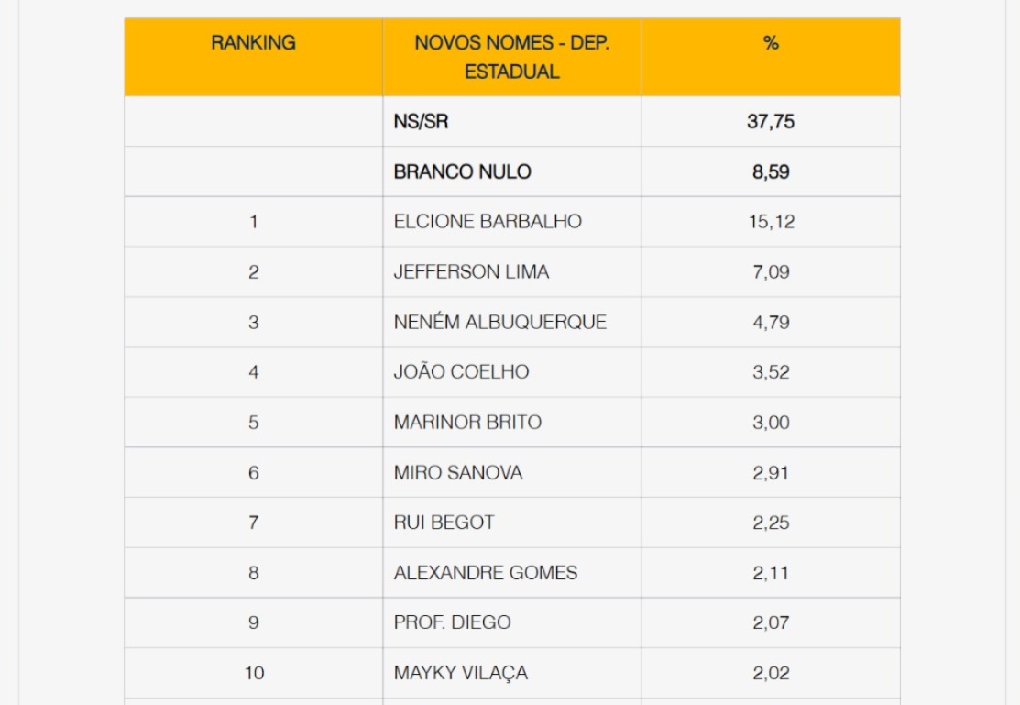Click the 15,12 percentage value
Image resolution: width=1020 pixels, height=705 pixels.
point(771,222)
